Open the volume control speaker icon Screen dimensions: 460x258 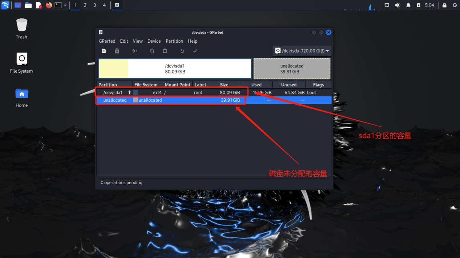click(398, 5)
